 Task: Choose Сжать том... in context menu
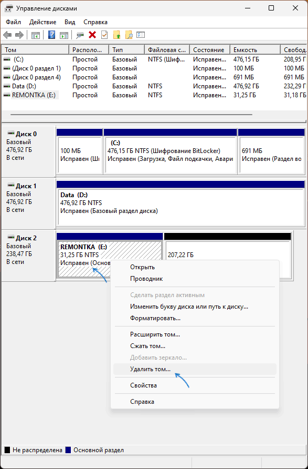(195, 346)
